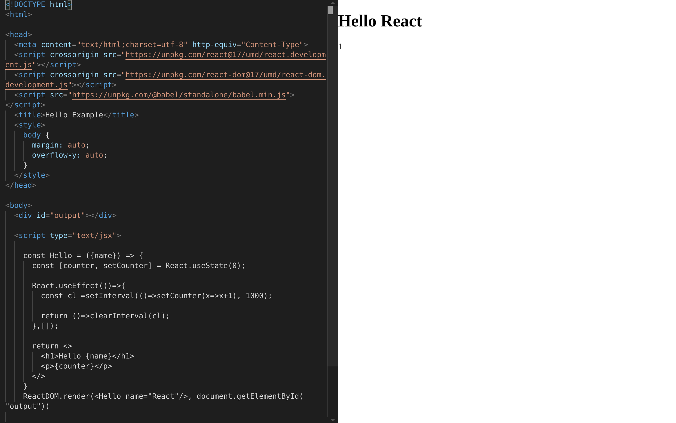
Task: Open the react.development.js unpkg link
Action: pyautogui.click(x=223, y=55)
